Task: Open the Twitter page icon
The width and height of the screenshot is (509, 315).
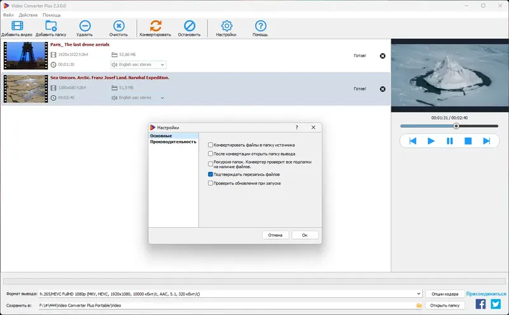Action: click(x=496, y=304)
